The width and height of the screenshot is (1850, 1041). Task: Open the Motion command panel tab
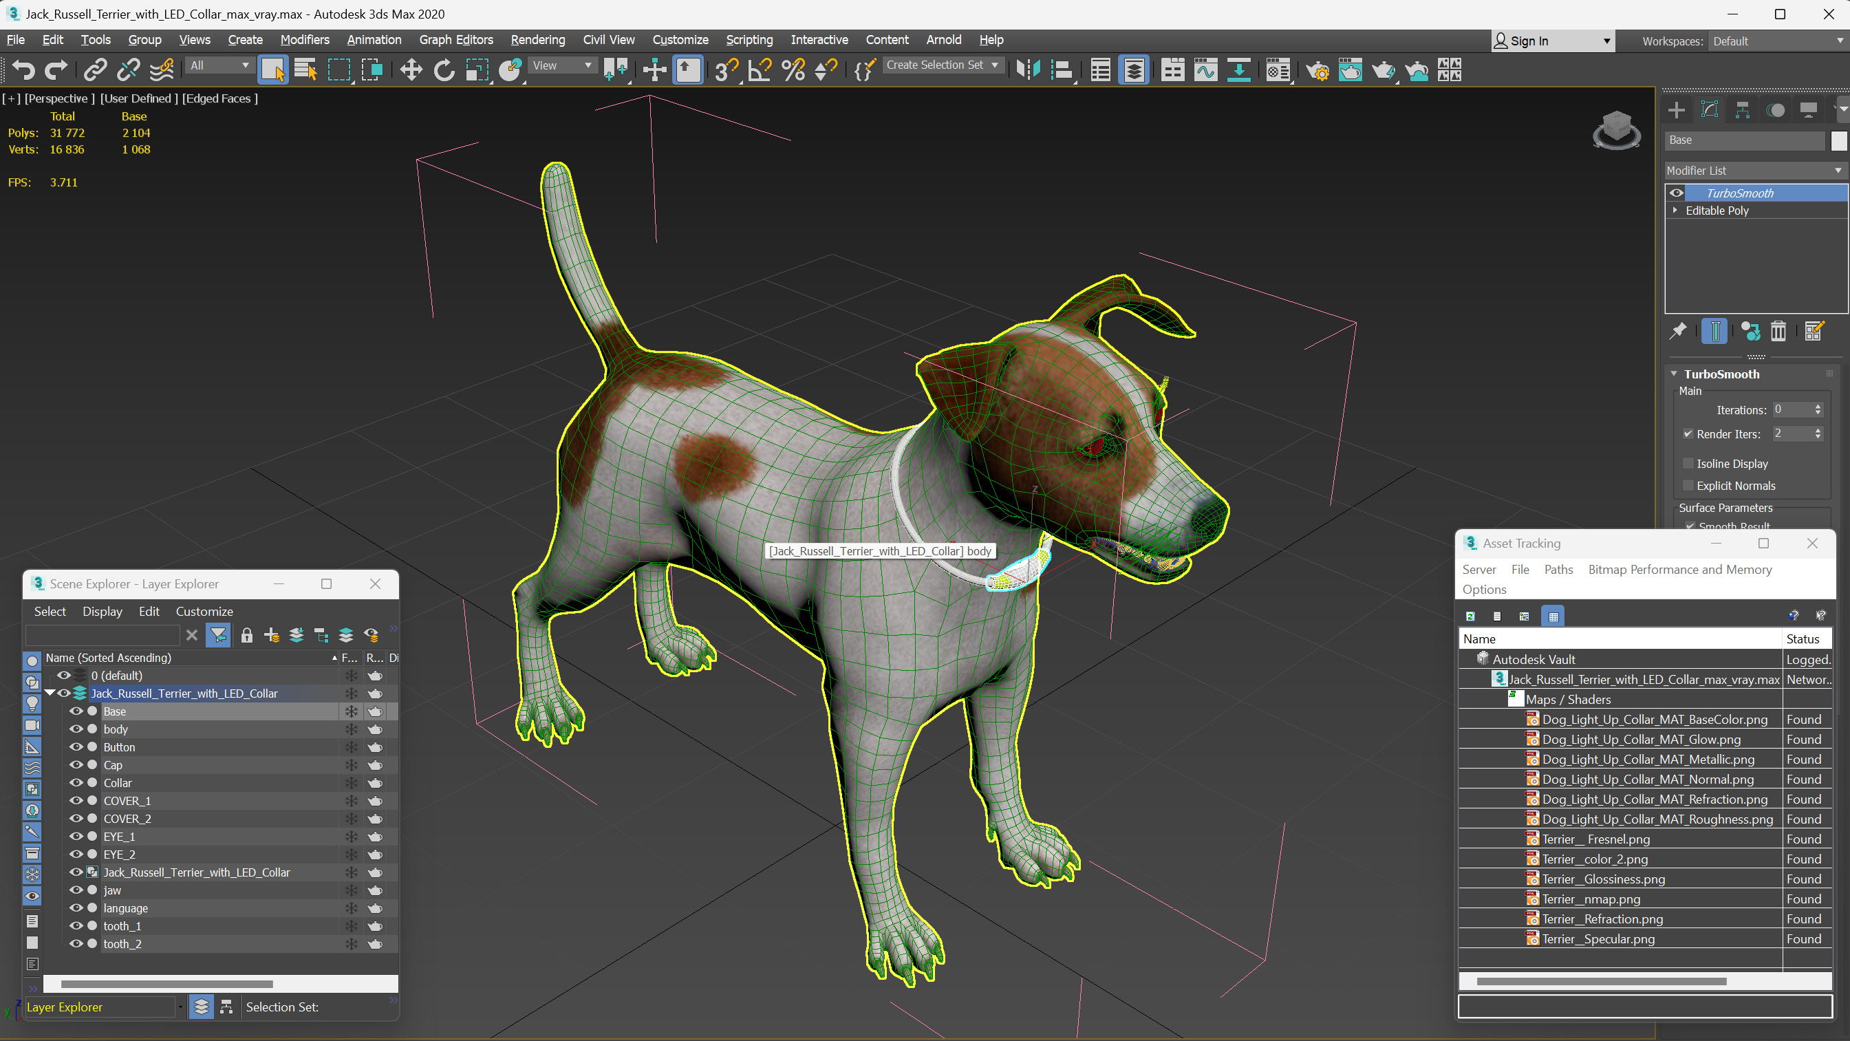[1776, 110]
